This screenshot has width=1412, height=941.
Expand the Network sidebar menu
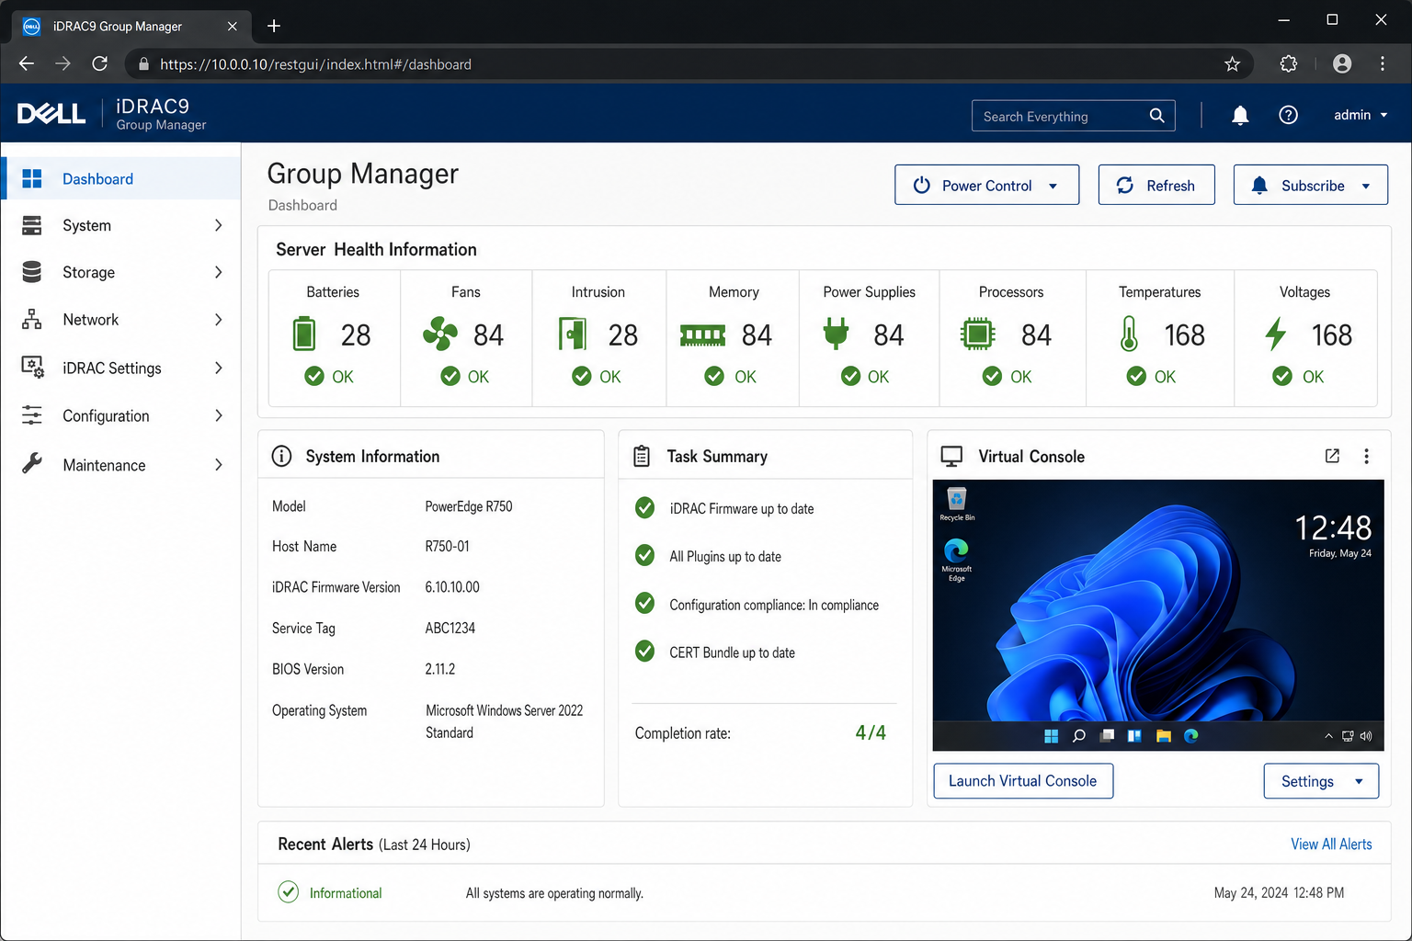(120, 320)
